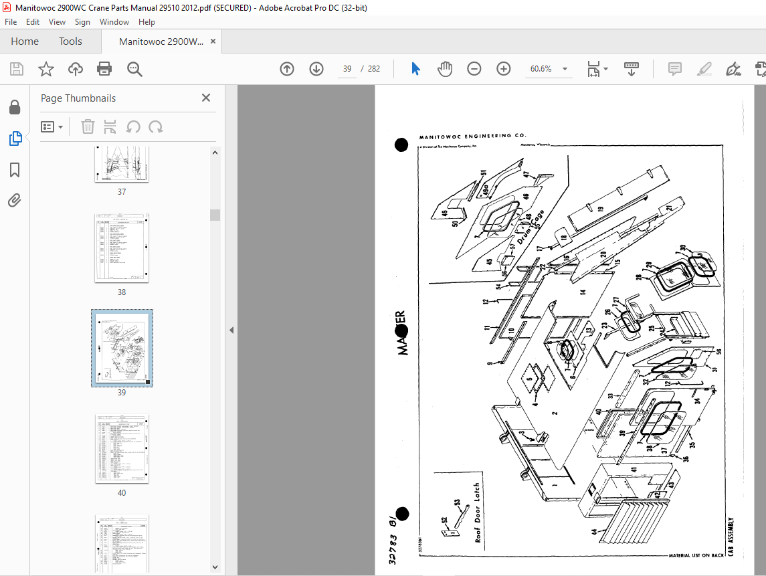Zoom out with the minus icon
This screenshot has width=766, height=576.
point(474,69)
